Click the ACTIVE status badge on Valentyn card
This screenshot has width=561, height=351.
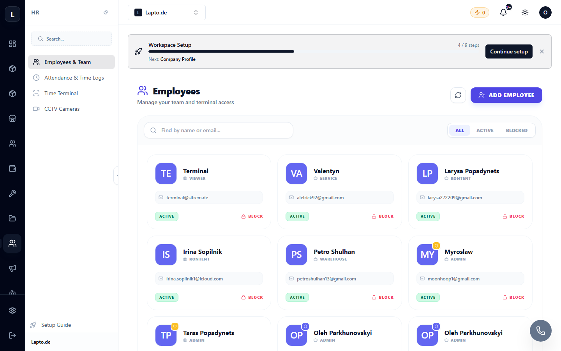[297, 216]
